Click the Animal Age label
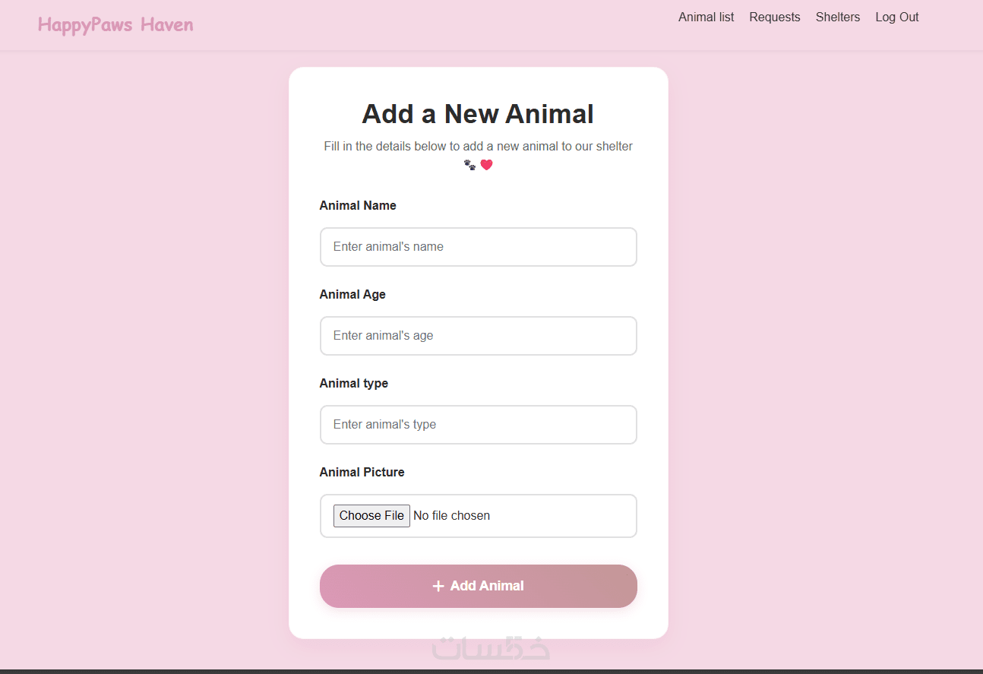Screen dimensions: 983x674 tap(352, 295)
